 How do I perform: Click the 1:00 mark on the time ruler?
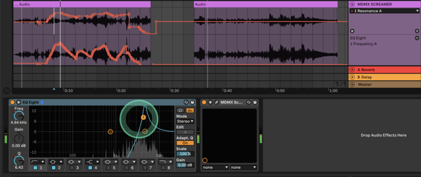point(333,91)
